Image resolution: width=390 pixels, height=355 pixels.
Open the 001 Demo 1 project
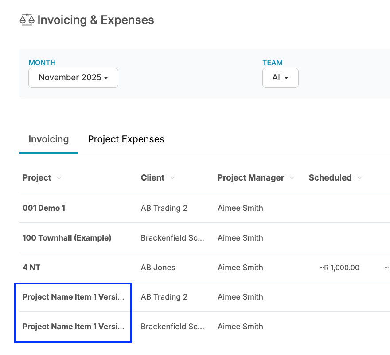tap(44, 208)
